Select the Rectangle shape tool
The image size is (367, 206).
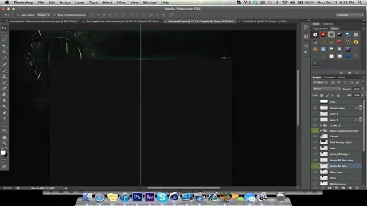(4, 131)
